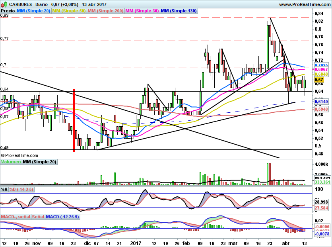Screen dimensions: 332x247
Task: Click the green 0,6848 price tag
Action: pyautogui.click(x=320, y=74)
